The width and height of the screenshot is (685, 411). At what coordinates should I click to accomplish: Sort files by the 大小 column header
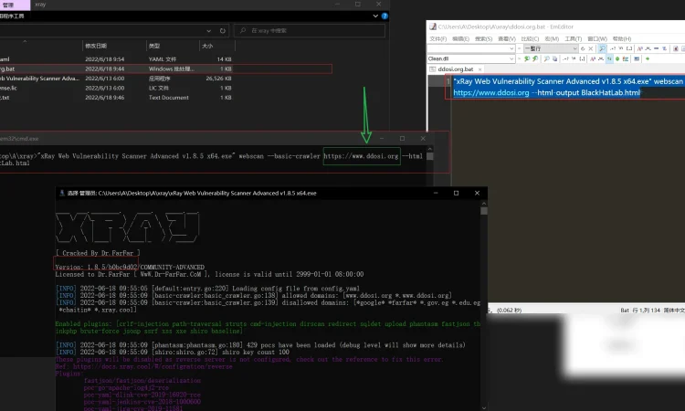pos(207,46)
